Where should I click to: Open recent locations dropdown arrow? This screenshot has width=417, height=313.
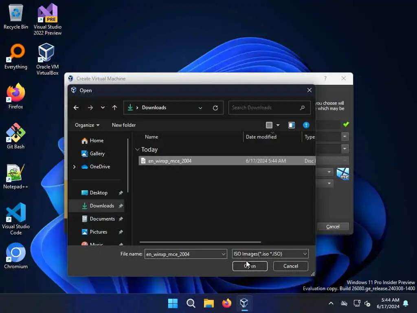(x=103, y=108)
